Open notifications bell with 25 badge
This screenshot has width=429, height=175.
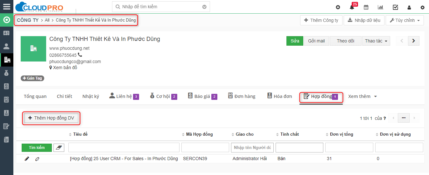(352, 7)
